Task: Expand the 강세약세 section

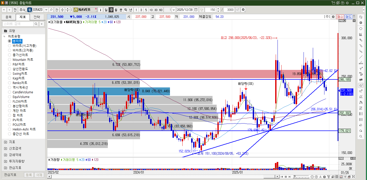Action: click(6, 155)
